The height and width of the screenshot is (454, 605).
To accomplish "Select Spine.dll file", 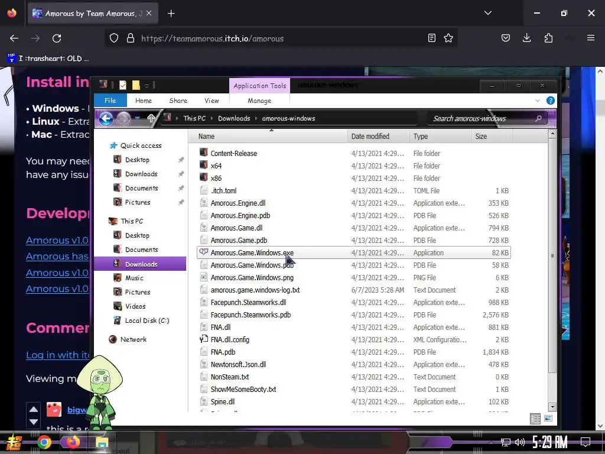I will pyautogui.click(x=223, y=401).
